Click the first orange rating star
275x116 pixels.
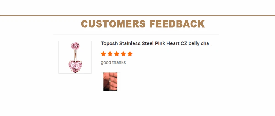coord(103,54)
